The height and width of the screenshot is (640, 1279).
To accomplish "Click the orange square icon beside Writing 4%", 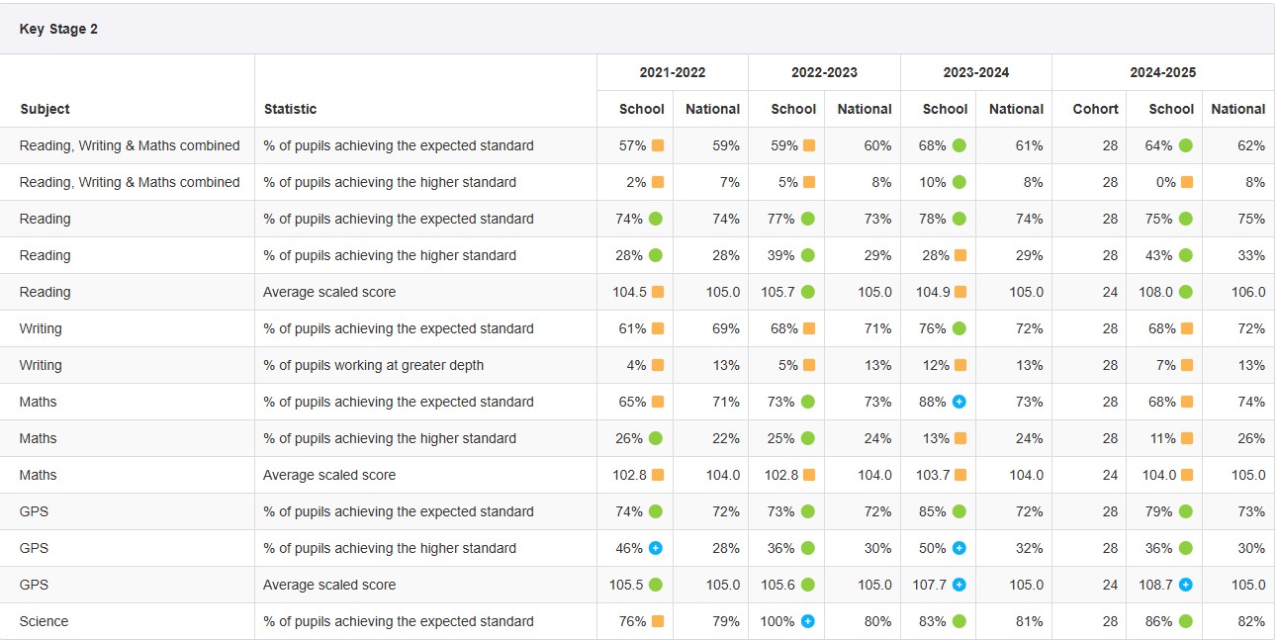I will click(x=658, y=365).
